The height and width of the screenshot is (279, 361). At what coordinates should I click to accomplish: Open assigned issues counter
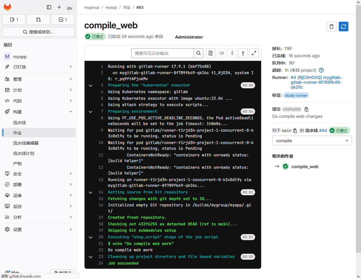coord(14,20)
